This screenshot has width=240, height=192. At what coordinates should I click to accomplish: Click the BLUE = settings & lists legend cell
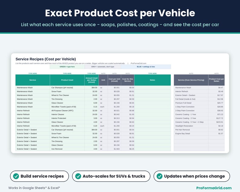[146, 67]
